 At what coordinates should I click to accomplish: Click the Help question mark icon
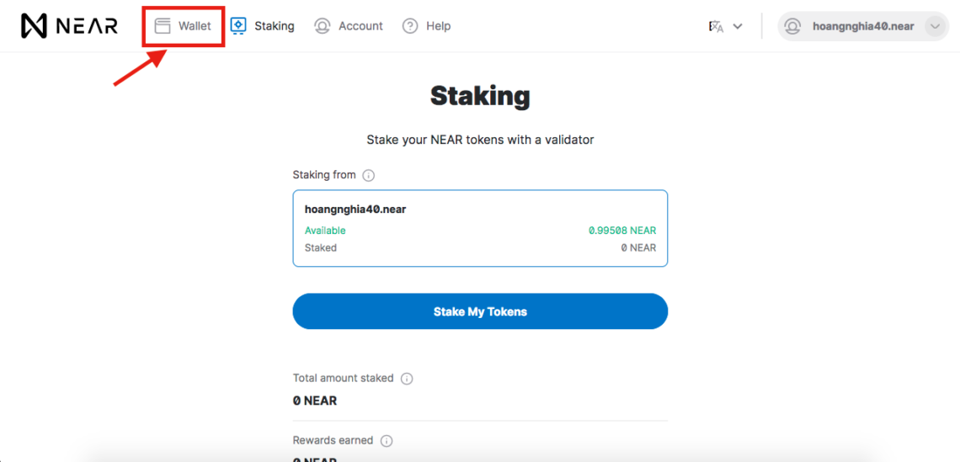click(x=410, y=26)
